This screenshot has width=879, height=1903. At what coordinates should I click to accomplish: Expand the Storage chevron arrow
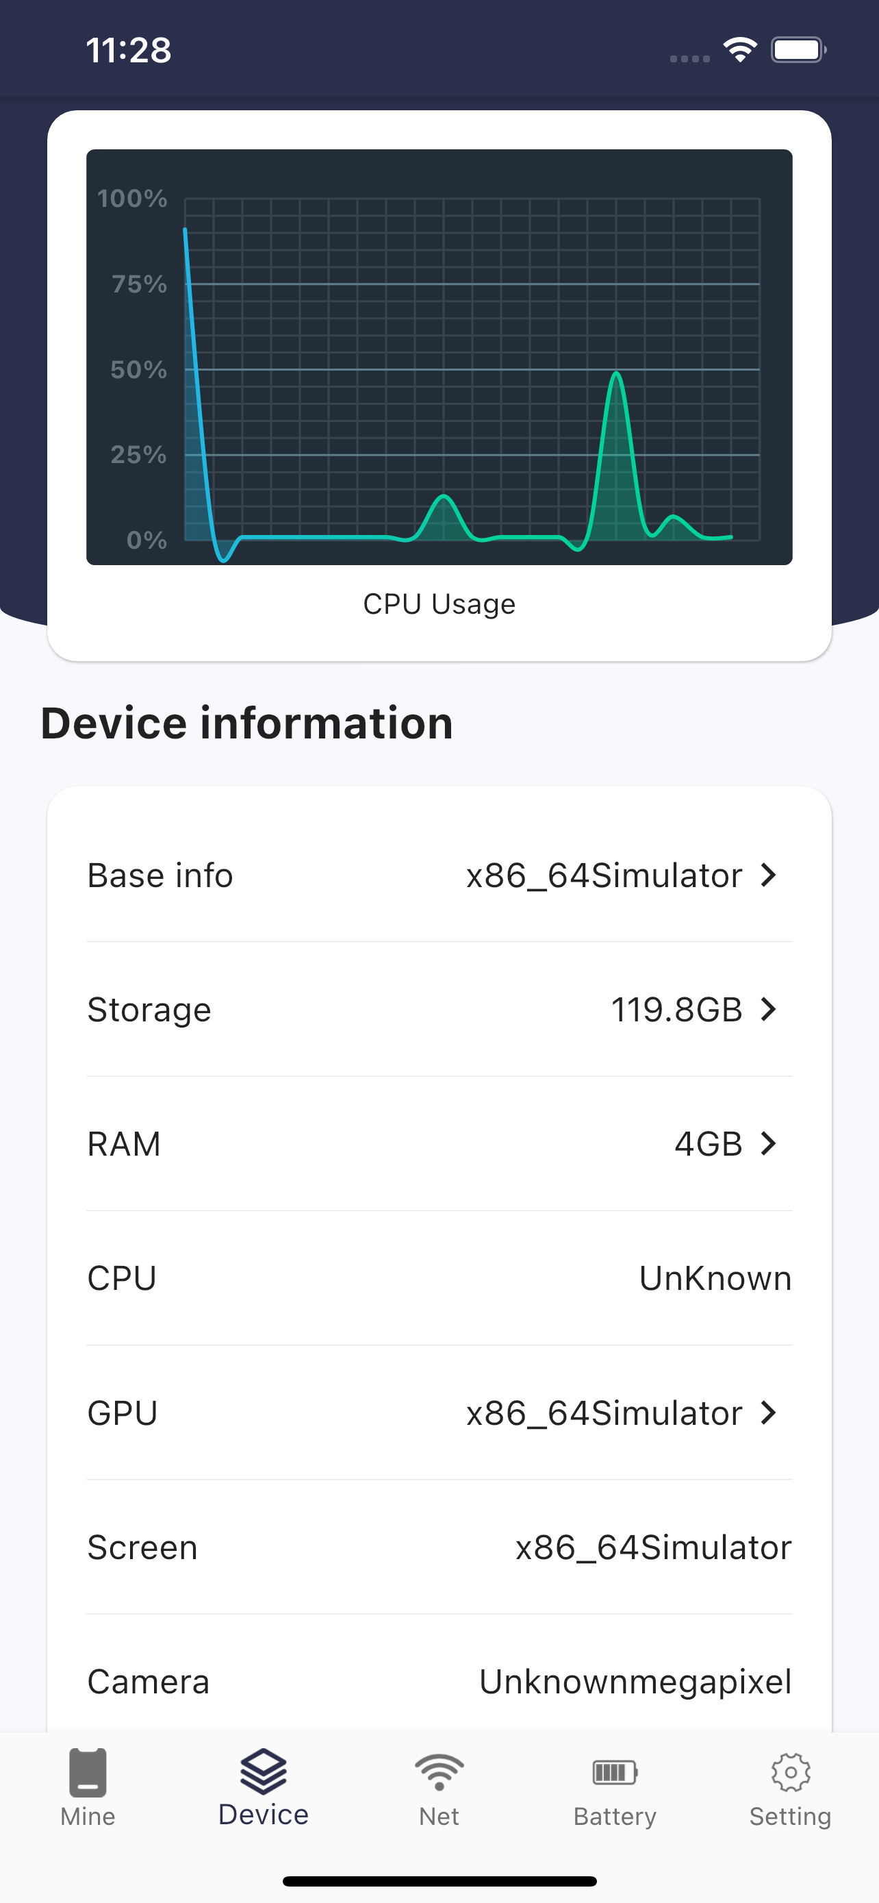(x=769, y=1009)
